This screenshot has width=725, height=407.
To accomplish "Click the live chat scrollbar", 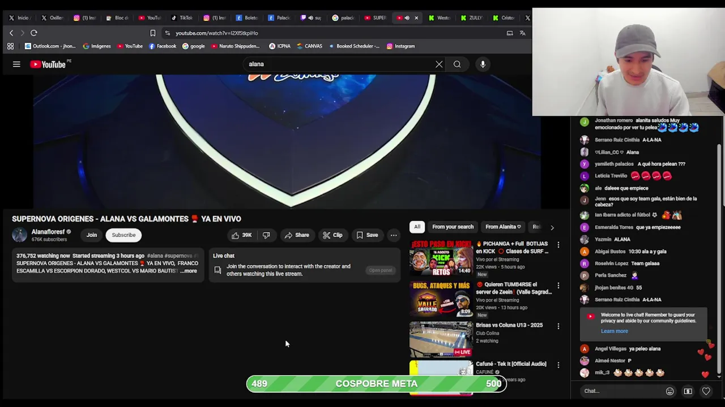I will [719, 260].
